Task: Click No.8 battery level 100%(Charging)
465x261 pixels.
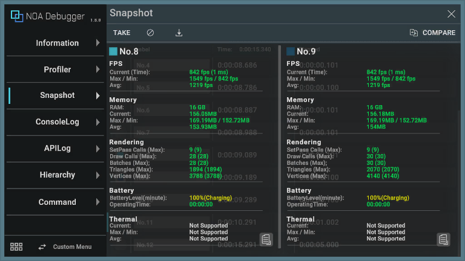Action: (x=211, y=198)
